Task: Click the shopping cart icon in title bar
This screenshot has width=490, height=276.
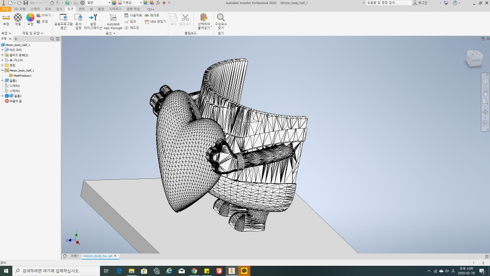Action: (446, 3)
